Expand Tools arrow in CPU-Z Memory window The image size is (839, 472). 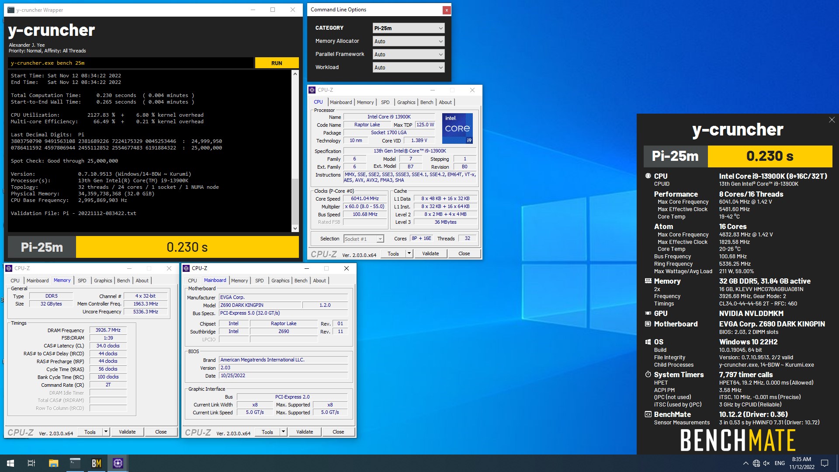click(x=106, y=432)
